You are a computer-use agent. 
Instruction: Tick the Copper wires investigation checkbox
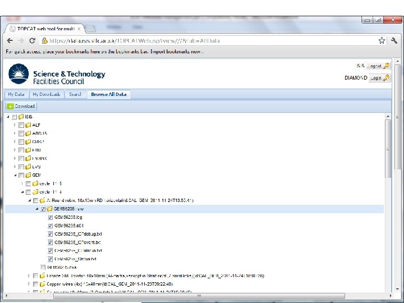pos(35,284)
